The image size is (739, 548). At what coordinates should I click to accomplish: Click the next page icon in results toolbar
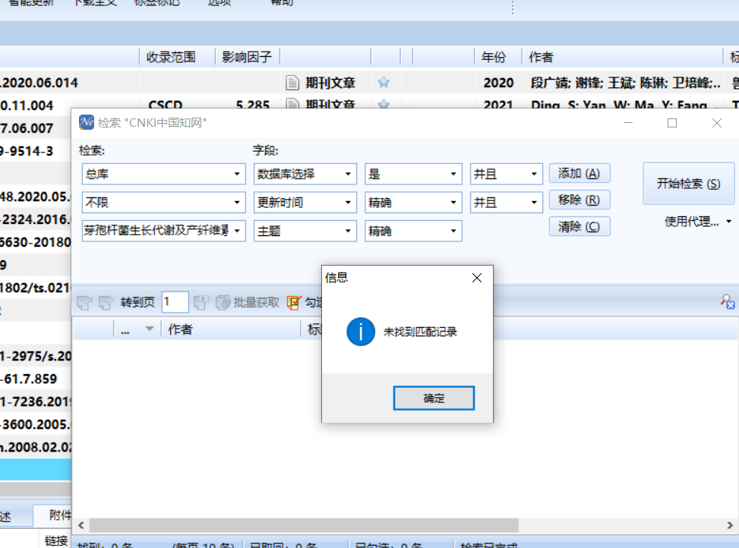pos(106,302)
